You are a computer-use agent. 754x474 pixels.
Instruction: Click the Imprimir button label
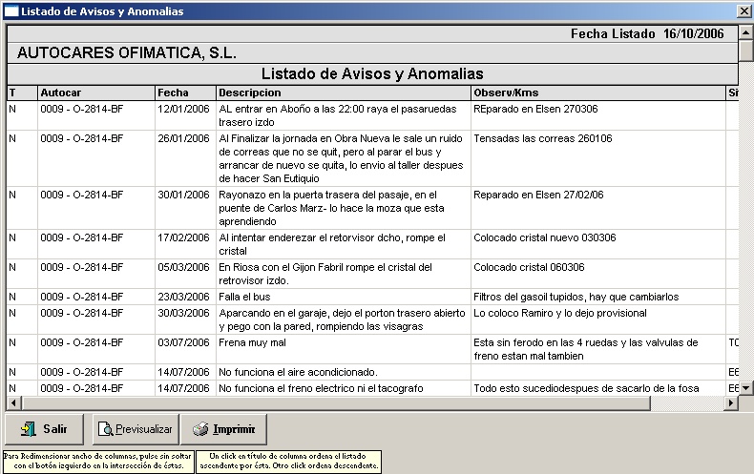point(234,429)
